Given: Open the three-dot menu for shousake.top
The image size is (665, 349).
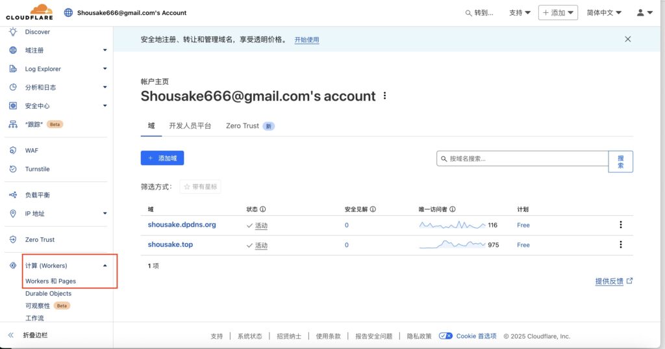Looking at the screenshot, I should [620, 244].
